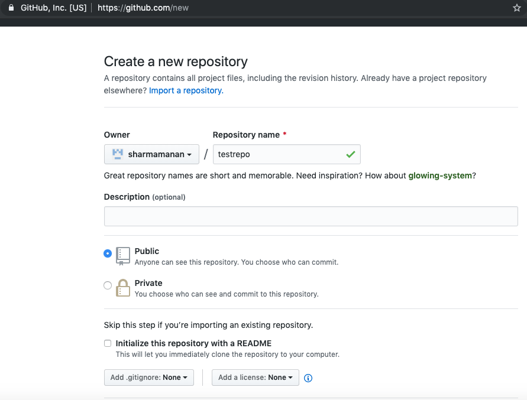Open the Import a repository link
The height and width of the screenshot is (400, 527).
point(186,90)
